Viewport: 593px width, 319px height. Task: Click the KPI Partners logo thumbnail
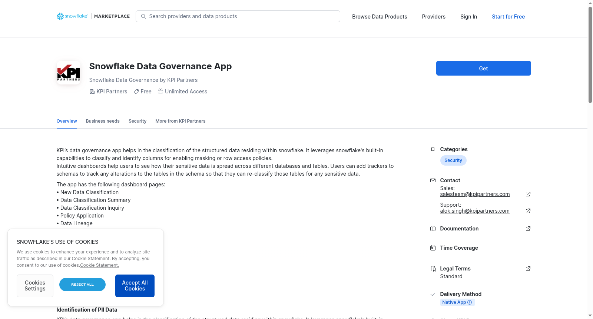(x=69, y=73)
